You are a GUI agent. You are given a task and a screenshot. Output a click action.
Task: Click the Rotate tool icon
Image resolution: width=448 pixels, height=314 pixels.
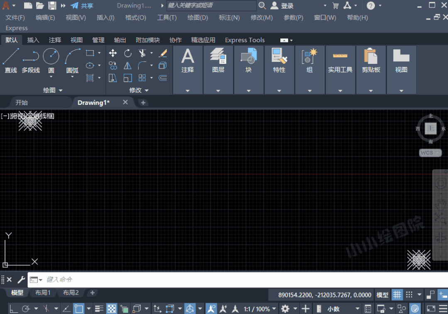pyautogui.click(x=128, y=53)
